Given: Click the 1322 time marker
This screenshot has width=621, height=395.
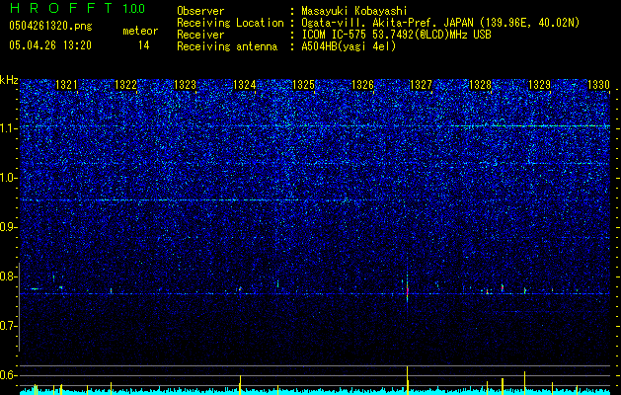Looking at the screenshot, I should tap(125, 85).
